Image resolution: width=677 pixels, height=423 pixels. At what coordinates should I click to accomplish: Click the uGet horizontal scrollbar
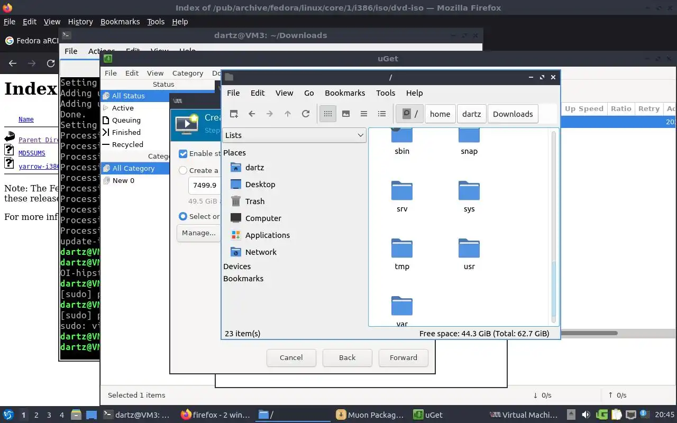click(x=589, y=333)
